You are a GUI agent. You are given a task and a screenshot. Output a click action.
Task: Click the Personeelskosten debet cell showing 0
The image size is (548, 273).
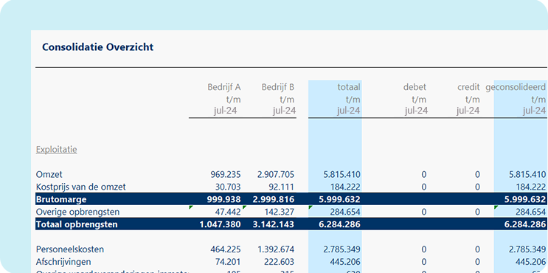tap(424, 249)
